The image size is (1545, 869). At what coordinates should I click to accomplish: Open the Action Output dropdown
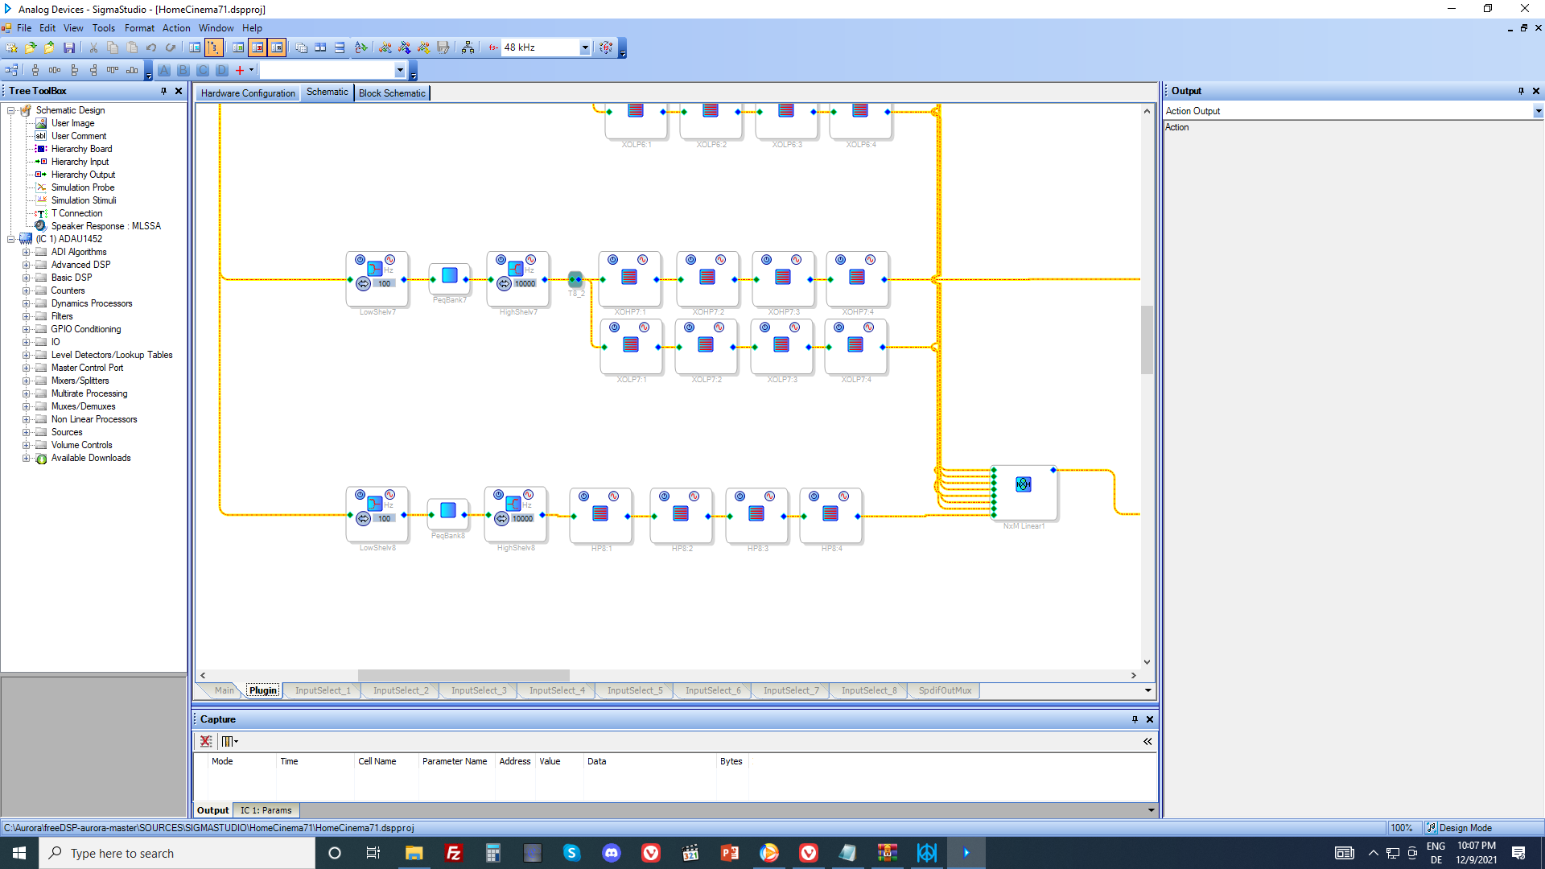click(x=1538, y=111)
